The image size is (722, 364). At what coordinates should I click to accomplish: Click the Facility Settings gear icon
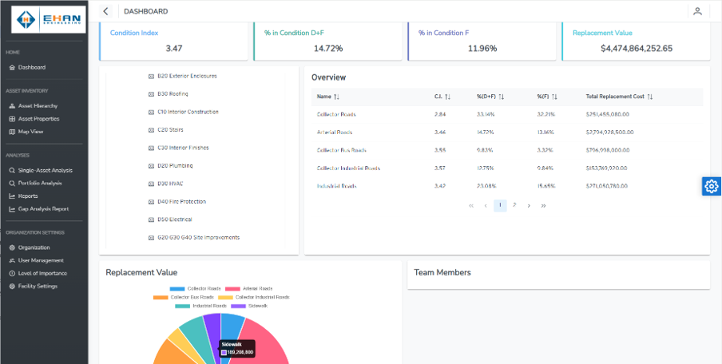coord(13,287)
